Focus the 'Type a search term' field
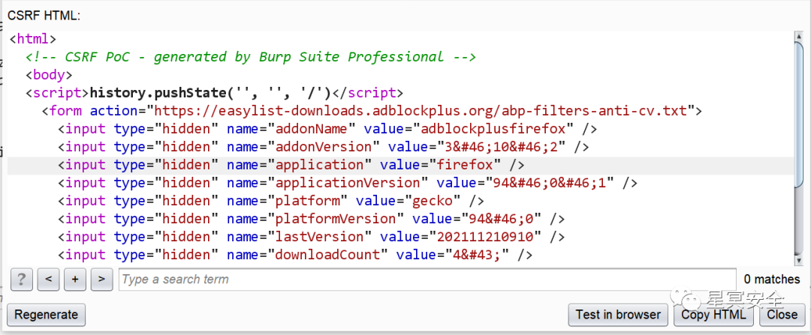Image resolution: width=811 pixels, height=335 pixels. point(427,280)
